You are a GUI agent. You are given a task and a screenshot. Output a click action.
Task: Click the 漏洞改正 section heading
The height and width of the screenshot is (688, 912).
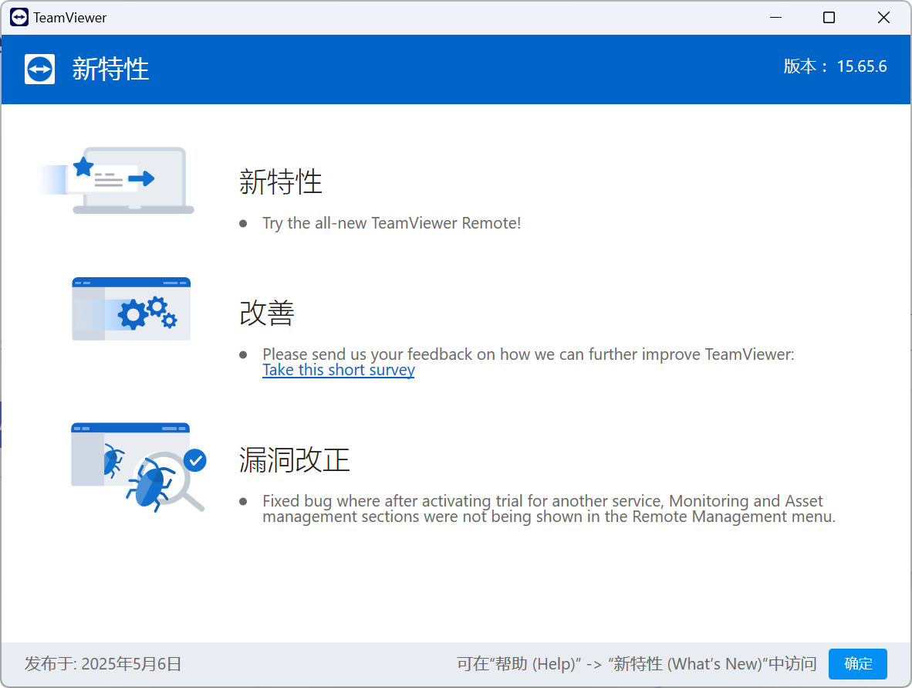294,460
